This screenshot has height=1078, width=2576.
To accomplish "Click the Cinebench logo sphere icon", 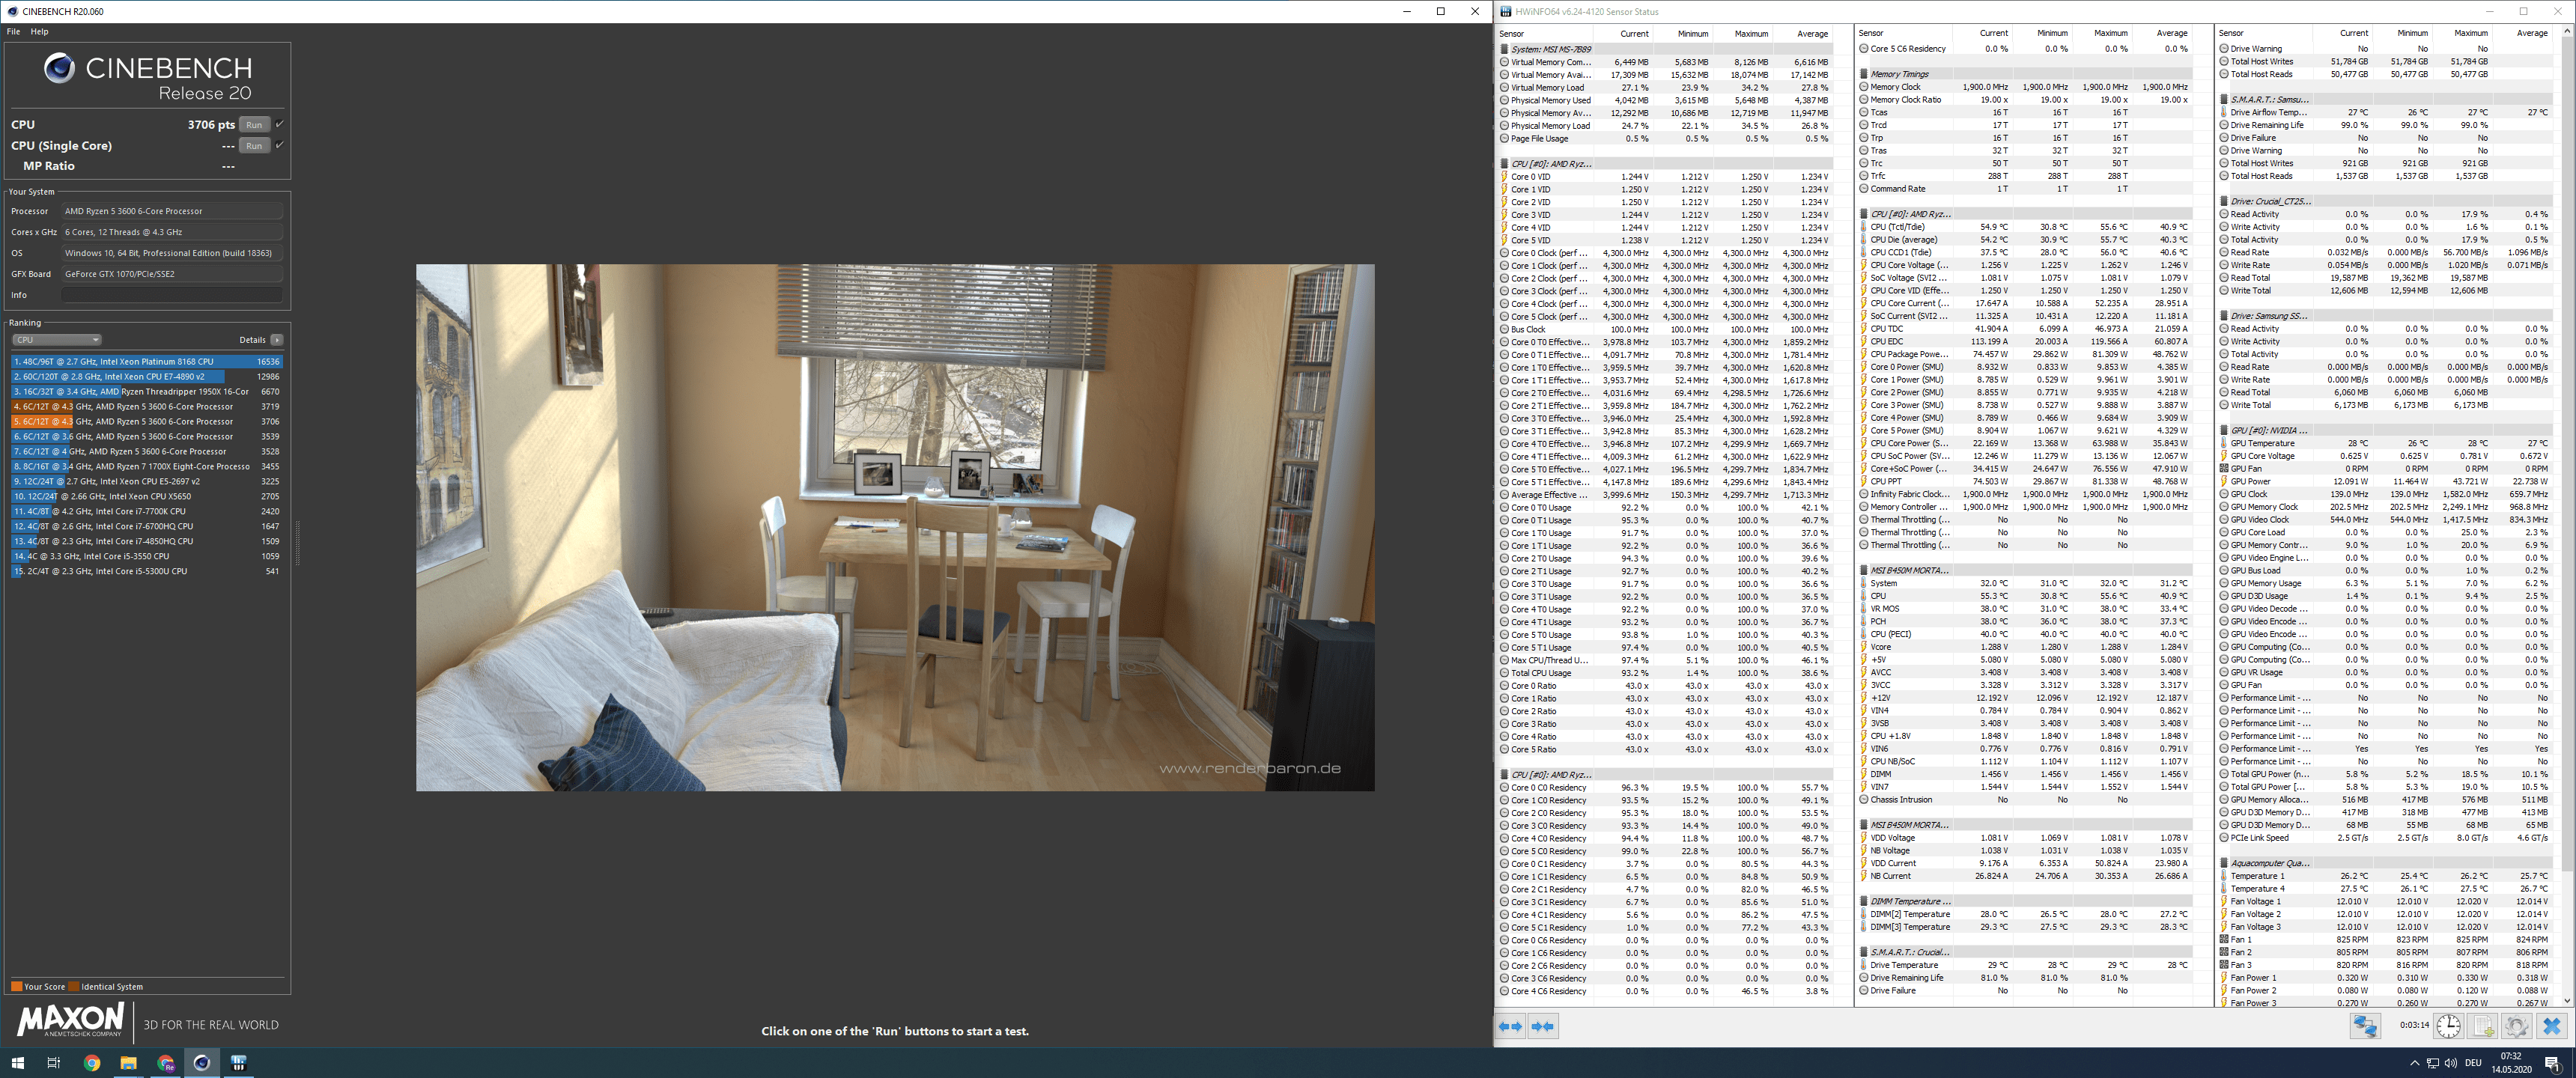I will [59, 68].
